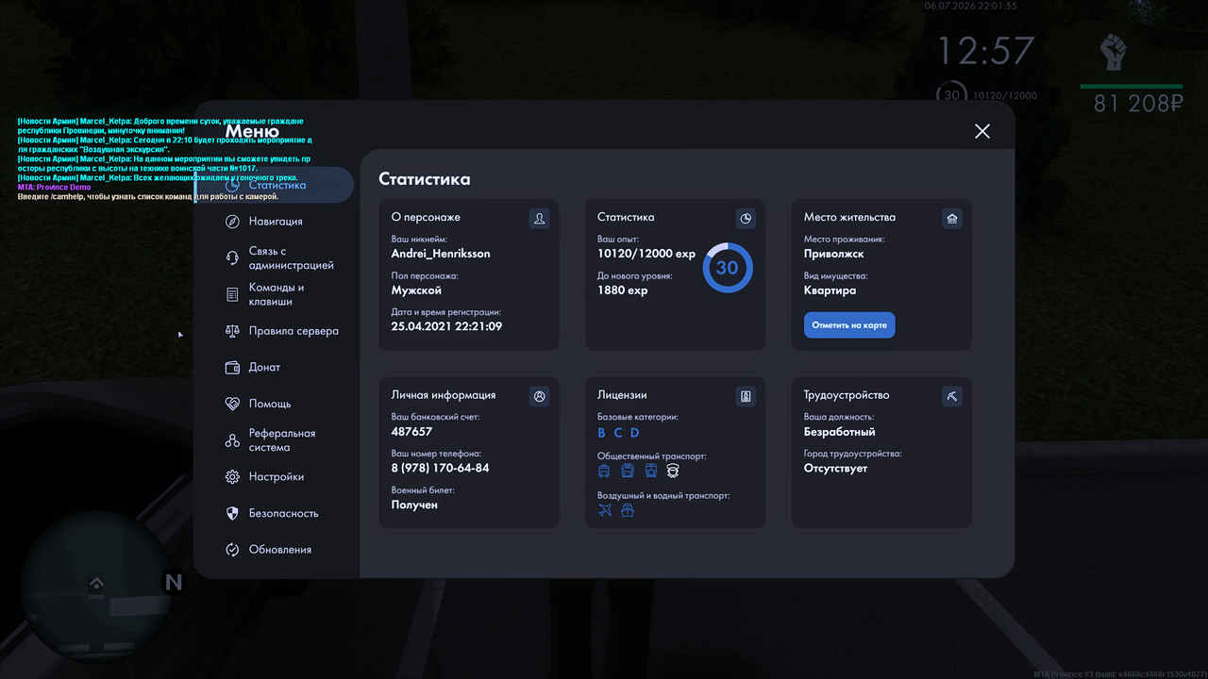Click the person icon in О персонаже card
Image resolution: width=1208 pixels, height=679 pixels.
(x=539, y=219)
